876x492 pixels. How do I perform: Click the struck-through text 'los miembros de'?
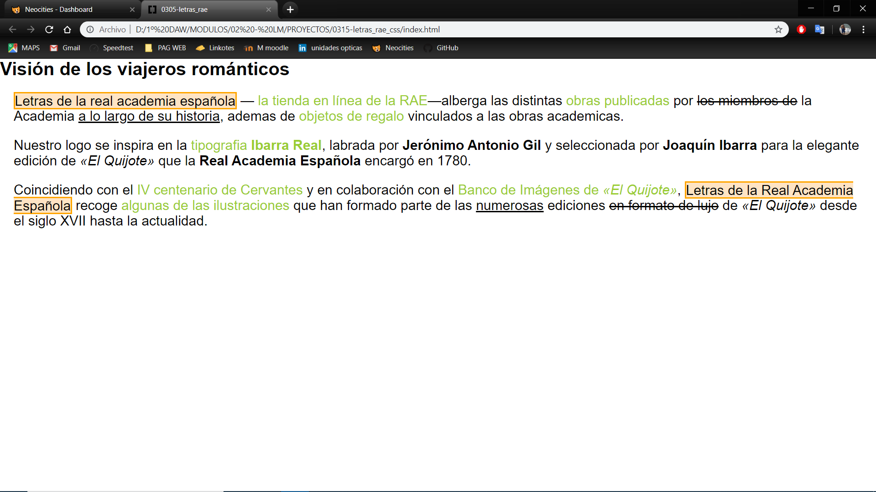(x=747, y=101)
